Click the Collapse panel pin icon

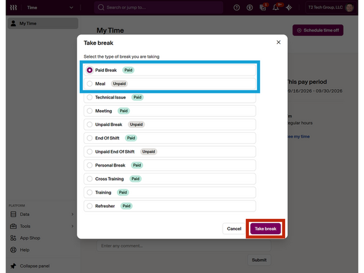14,266
